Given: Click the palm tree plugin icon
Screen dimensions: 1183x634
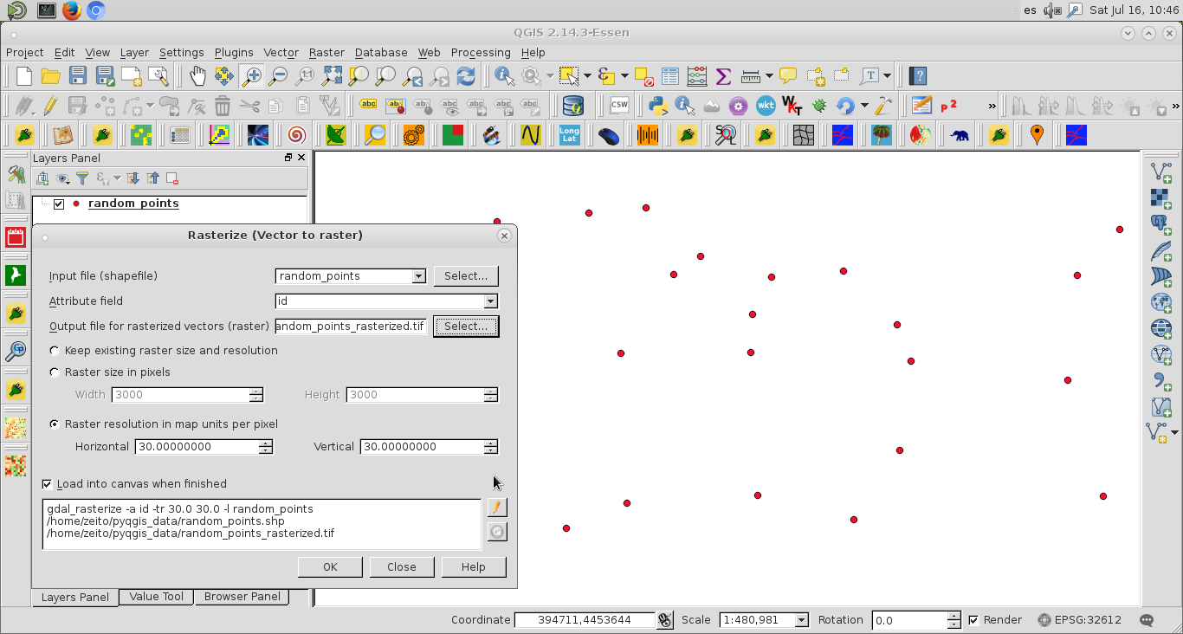Looking at the screenshot, I should click(x=882, y=135).
